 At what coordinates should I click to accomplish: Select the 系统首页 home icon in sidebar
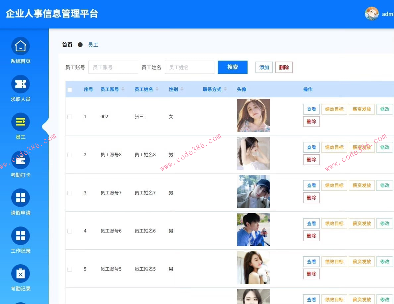(x=21, y=46)
